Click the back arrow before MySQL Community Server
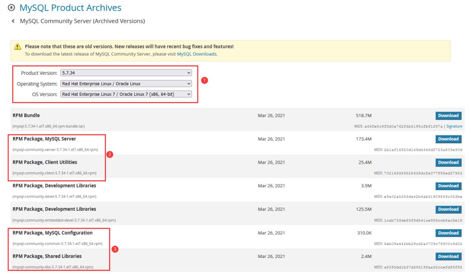471x274 pixels. [13, 21]
